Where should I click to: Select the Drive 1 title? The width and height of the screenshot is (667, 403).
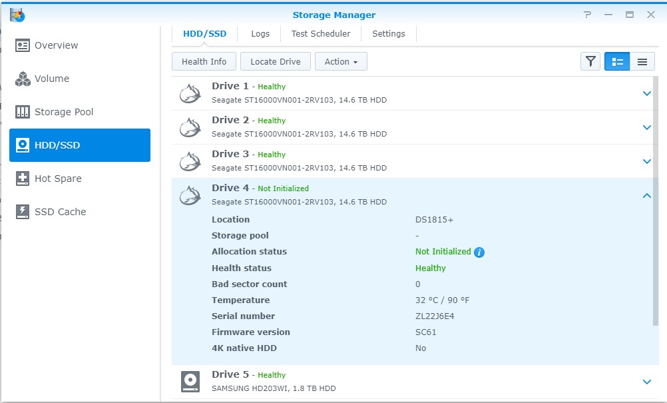[x=230, y=86]
